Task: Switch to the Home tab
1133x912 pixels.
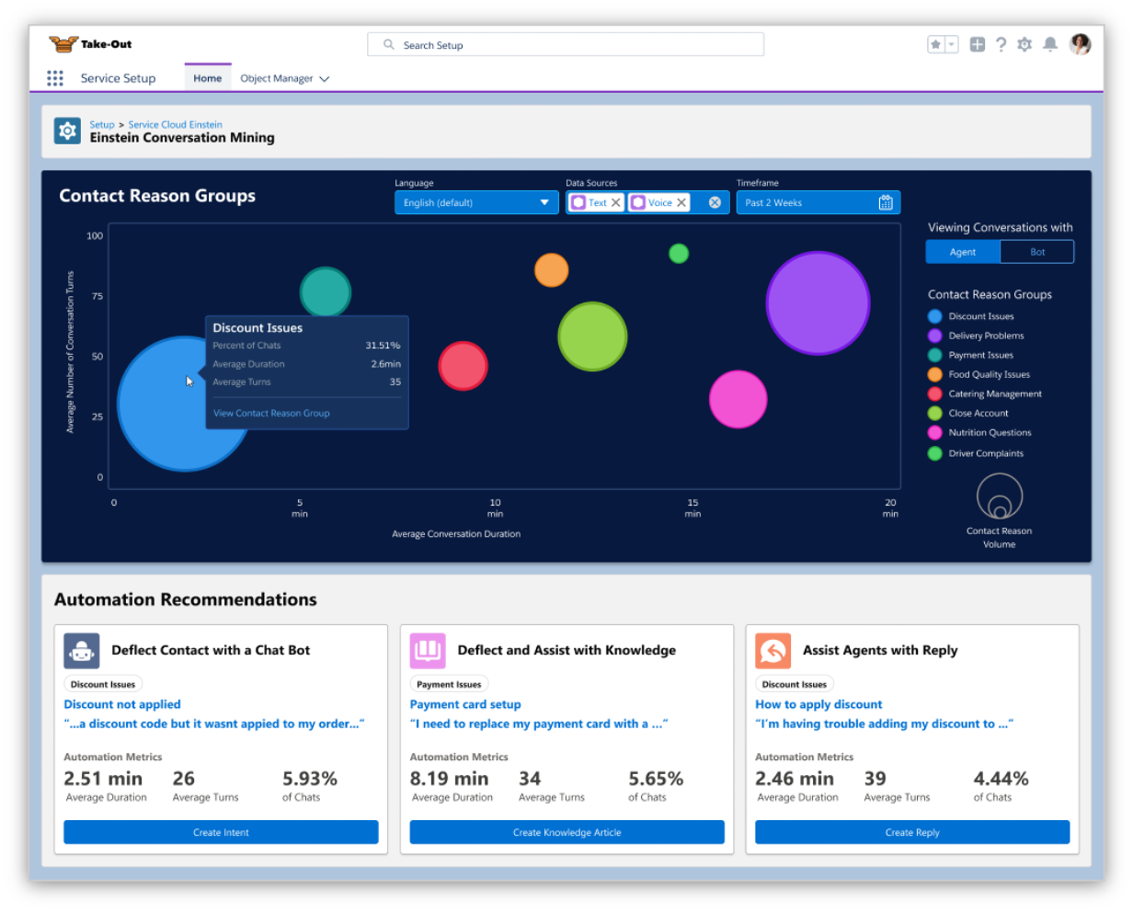Action: tap(207, 78)
